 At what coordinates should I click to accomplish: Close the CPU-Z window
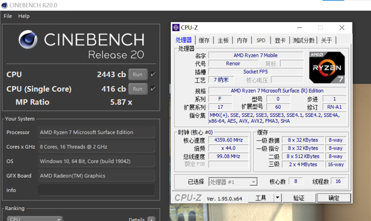[x=342, y=28]
